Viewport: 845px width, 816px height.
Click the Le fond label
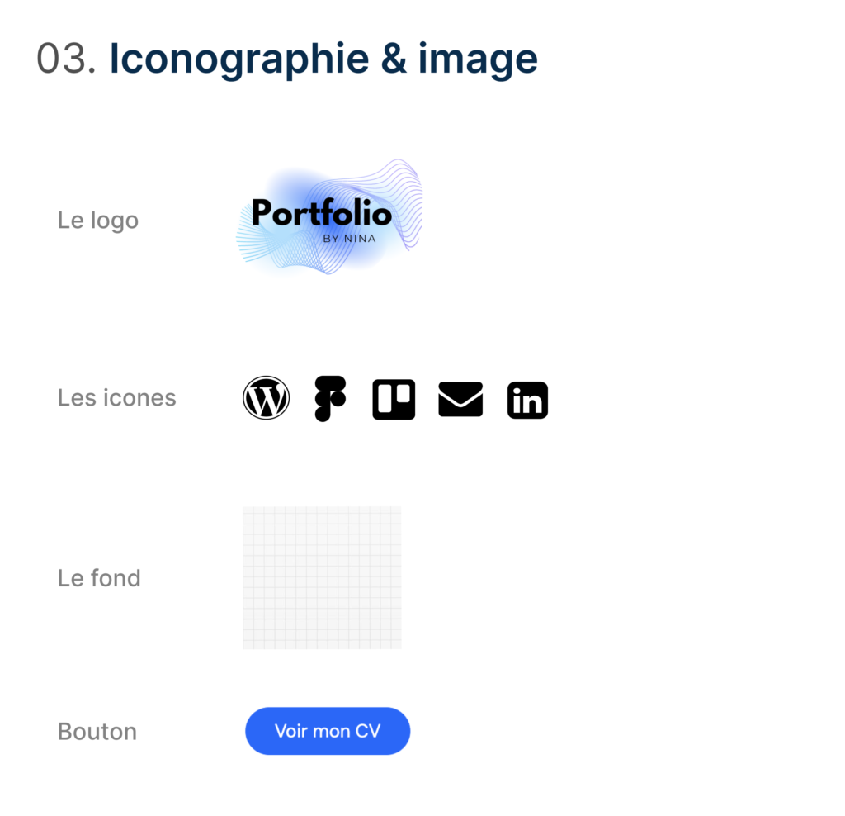(99, 578)
